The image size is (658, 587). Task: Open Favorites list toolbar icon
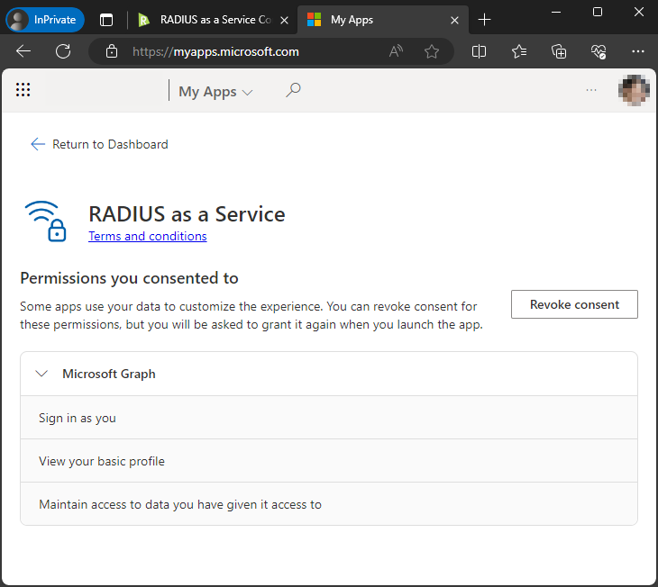(x=519, y=51)
